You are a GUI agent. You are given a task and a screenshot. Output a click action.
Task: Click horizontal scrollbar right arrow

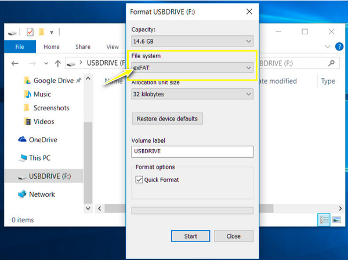pos(340,208)
